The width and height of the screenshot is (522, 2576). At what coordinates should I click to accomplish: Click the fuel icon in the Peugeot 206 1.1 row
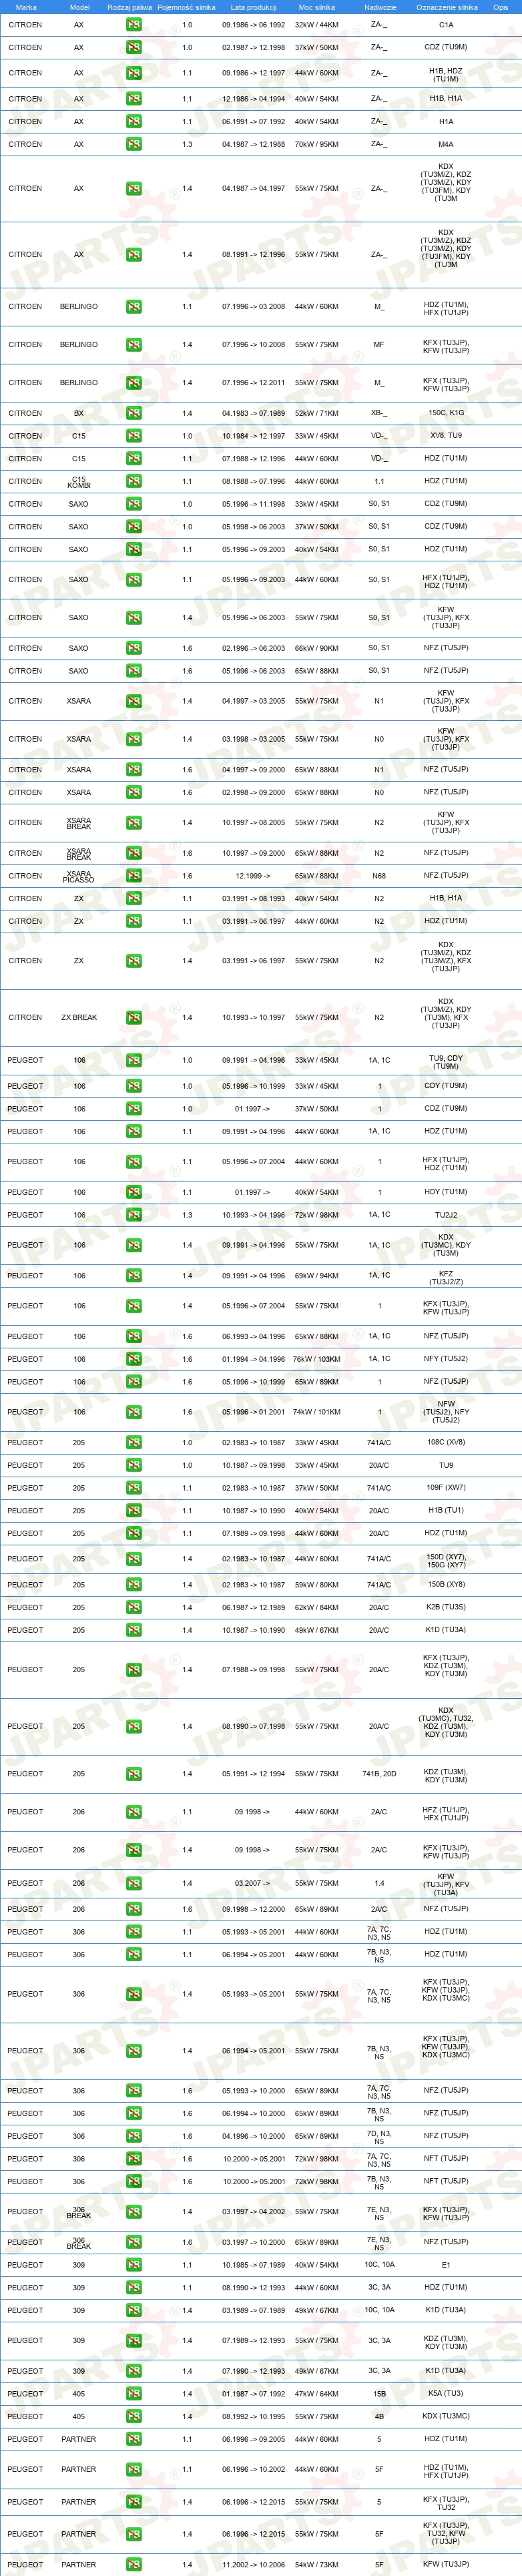[133, 1812]
